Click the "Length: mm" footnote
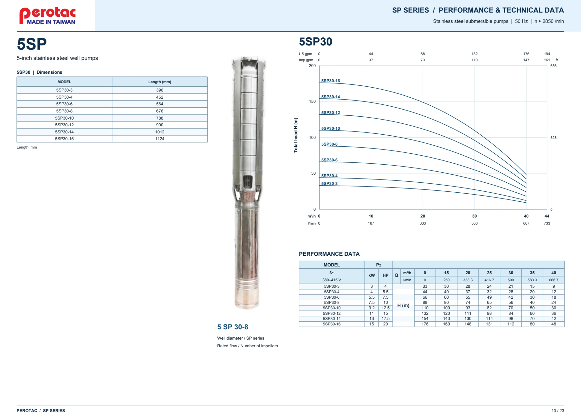This screenshot has width=581, height=415. coord(27,147)
